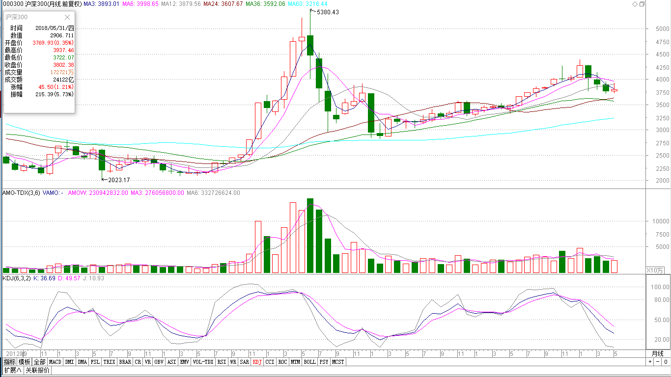Screen dimensions: 671x377
Task: Click the overlapping-squares window icon top right
Action: coord(642,4)
